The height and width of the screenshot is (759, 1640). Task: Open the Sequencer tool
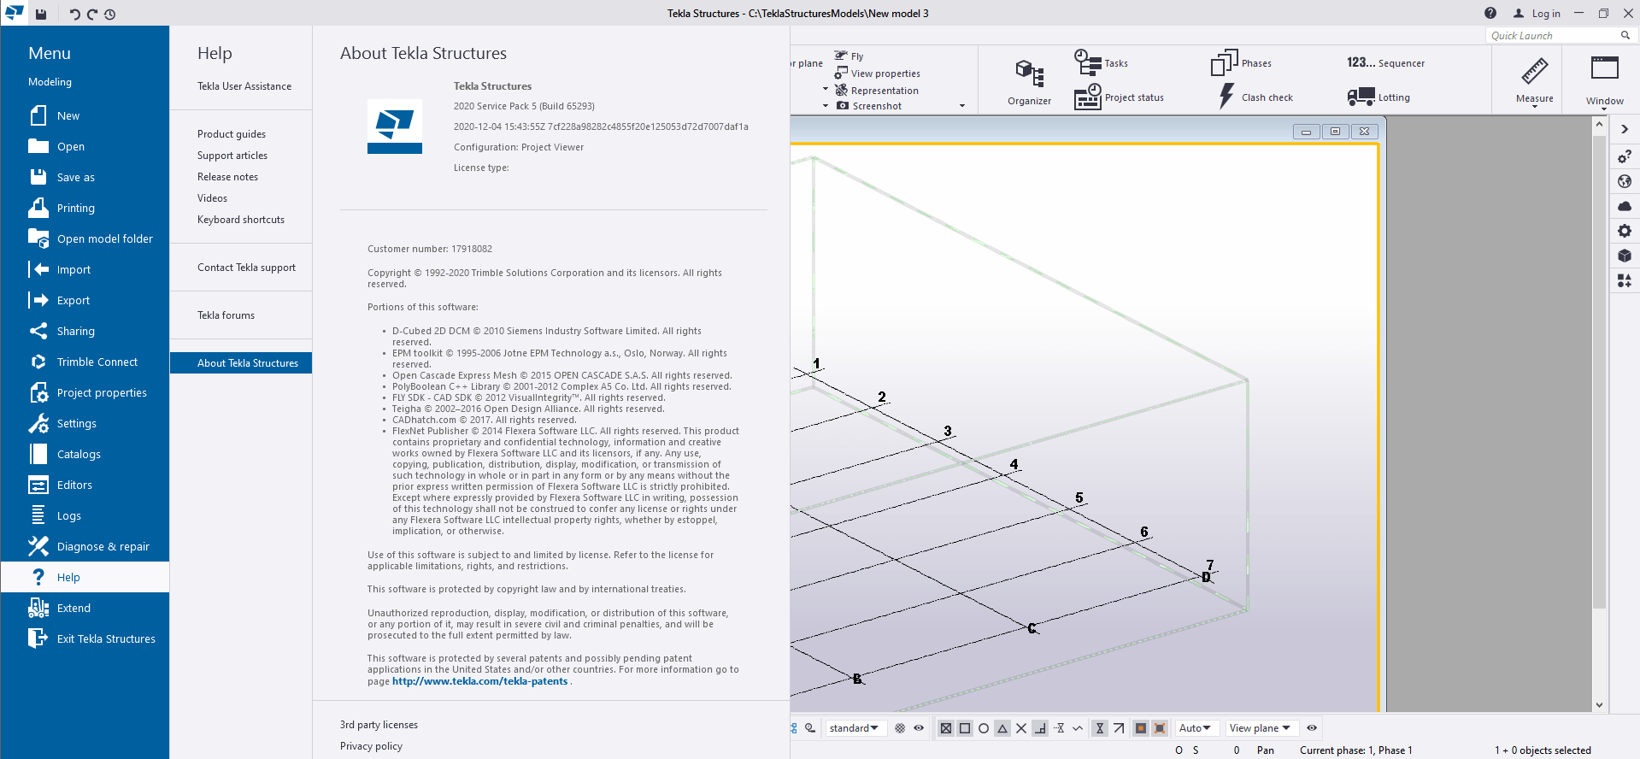[1385, 62]
